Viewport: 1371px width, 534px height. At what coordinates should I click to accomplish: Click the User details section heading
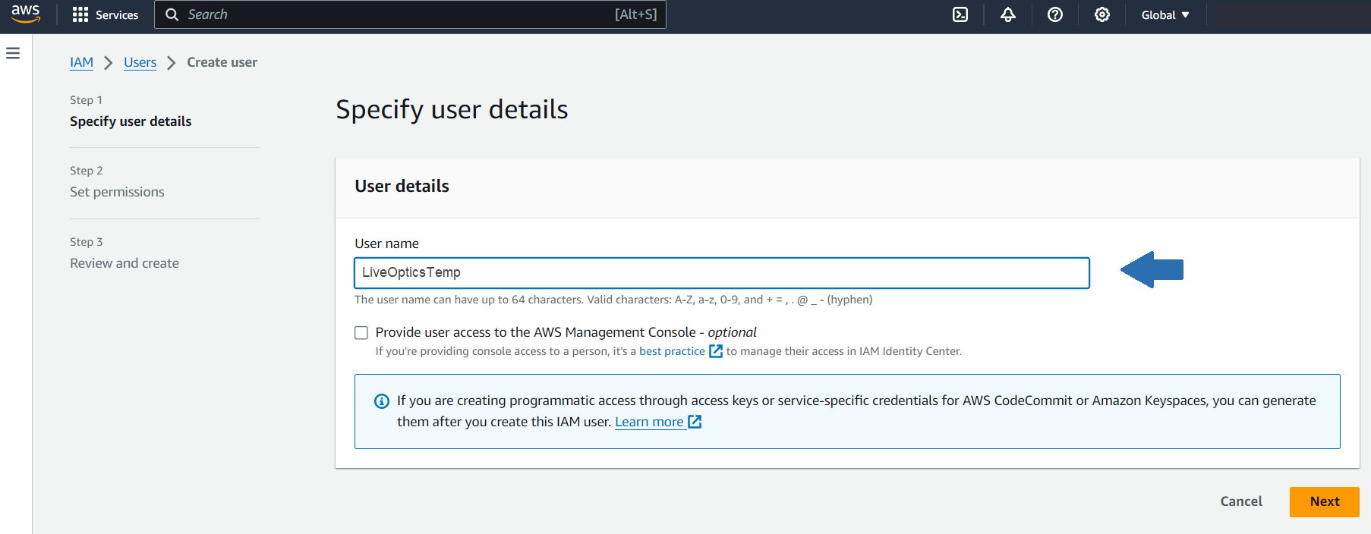click(x=402, y=186)
